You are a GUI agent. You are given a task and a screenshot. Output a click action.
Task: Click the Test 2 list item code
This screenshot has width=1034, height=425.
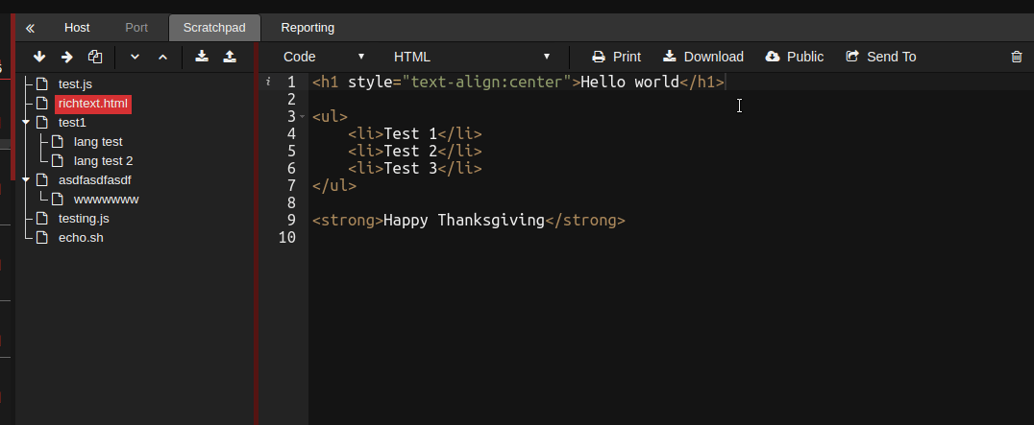tap(415, 152)
